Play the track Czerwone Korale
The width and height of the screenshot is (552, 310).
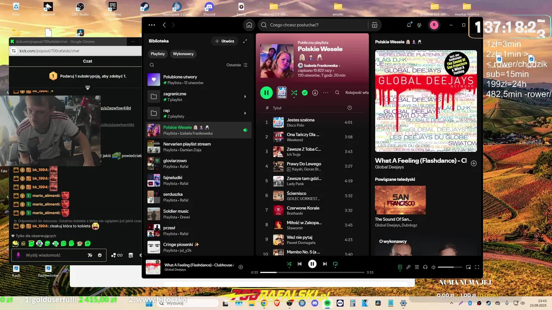313,210
